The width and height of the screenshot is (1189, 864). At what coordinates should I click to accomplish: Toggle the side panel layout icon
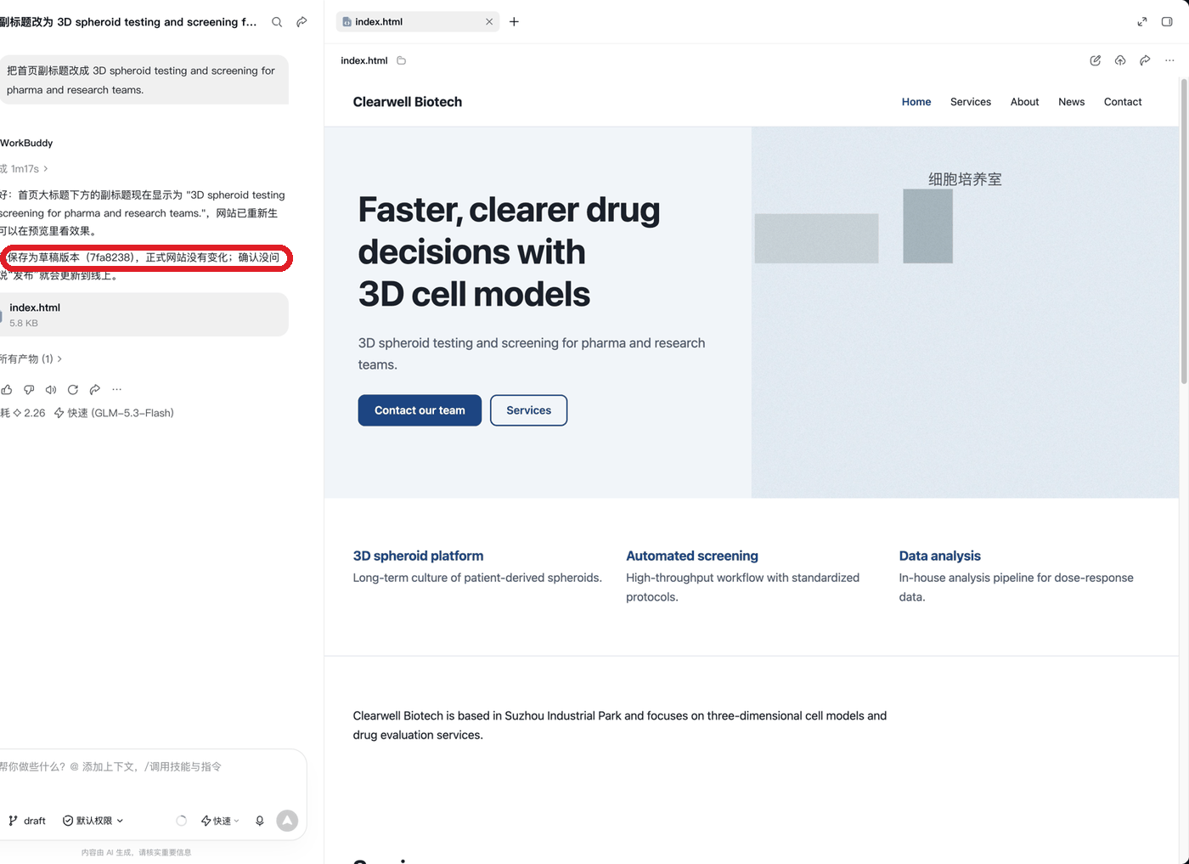click(x=1167, y=22)
